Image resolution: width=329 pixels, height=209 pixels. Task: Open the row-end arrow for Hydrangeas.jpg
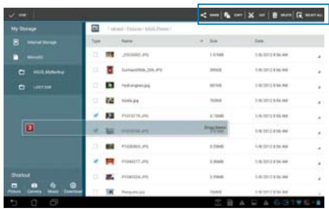[319, 87]
